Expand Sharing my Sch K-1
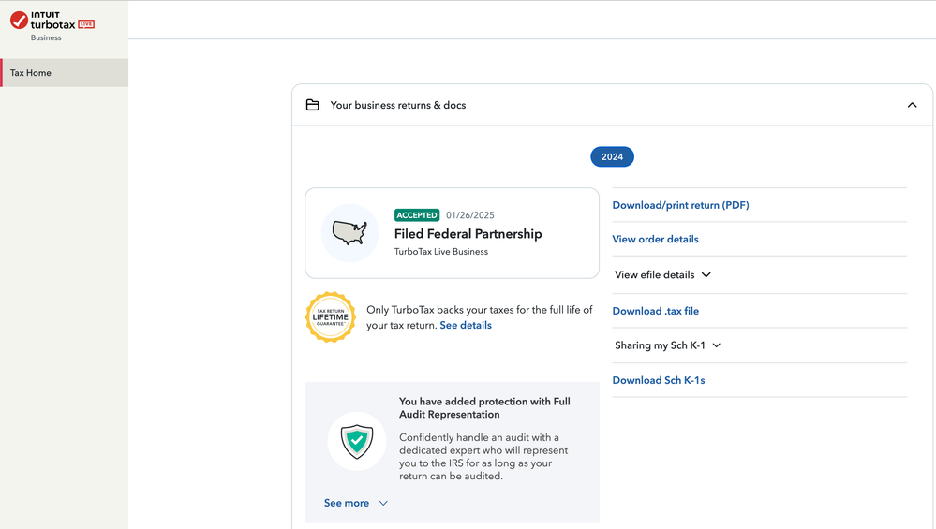This screenshot has height=529, width=936. click(667, 345)
